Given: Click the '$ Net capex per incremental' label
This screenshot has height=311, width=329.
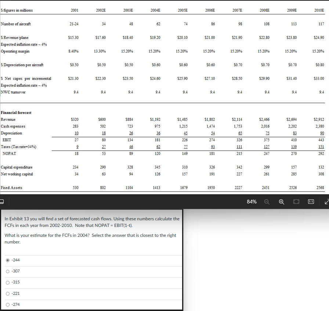Looking at the screenshot, I should pos(26,79).
